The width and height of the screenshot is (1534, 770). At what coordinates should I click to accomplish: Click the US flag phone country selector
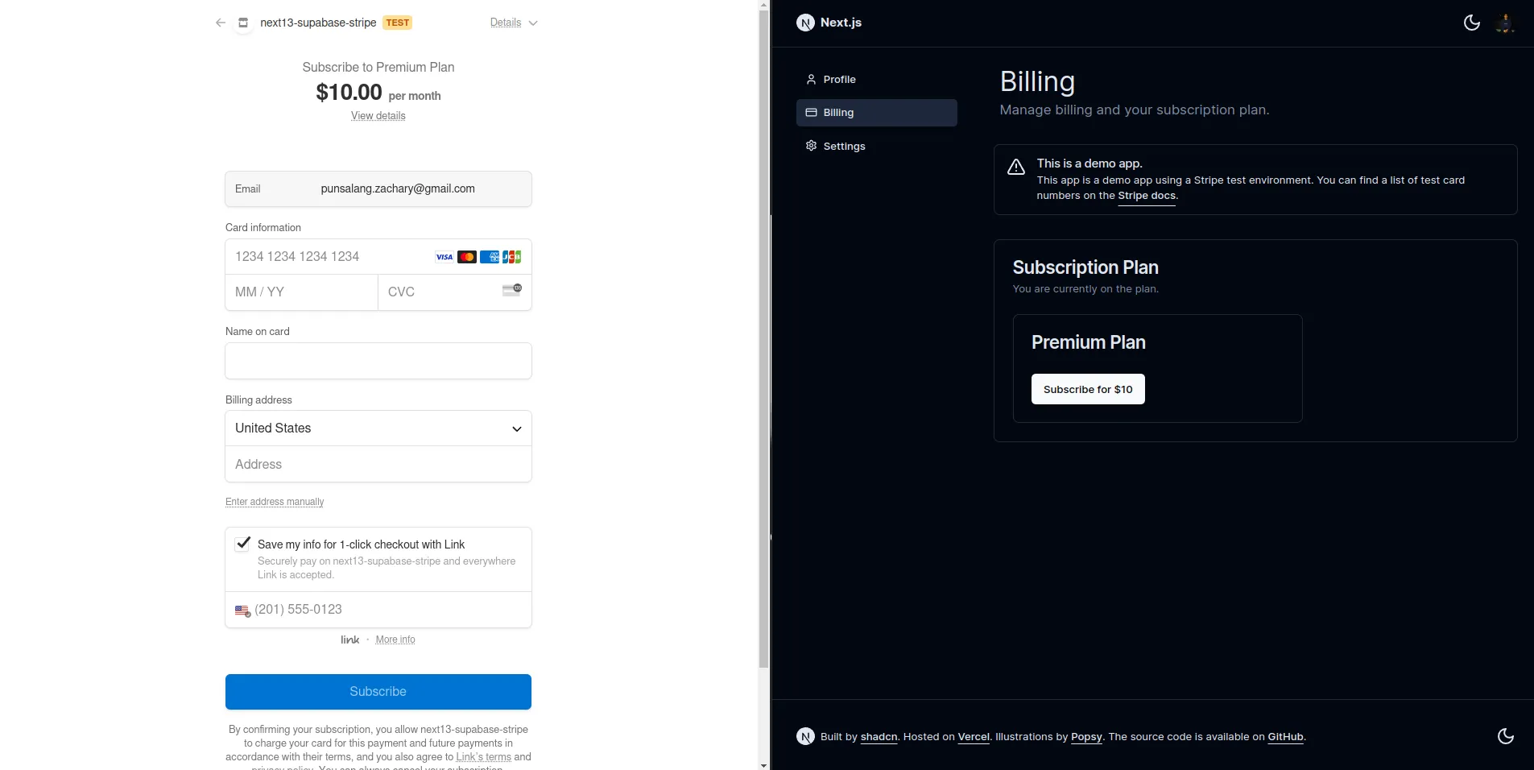point(242,611)
